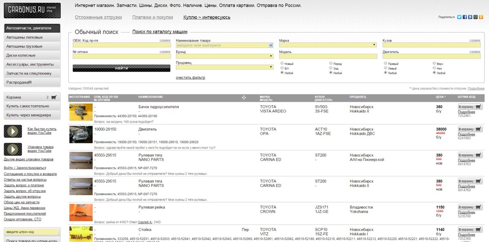Play the 'Упаковка товара' YouTube video icon
Viewport: 489px width, 242px height.
[x=13, y=149]
